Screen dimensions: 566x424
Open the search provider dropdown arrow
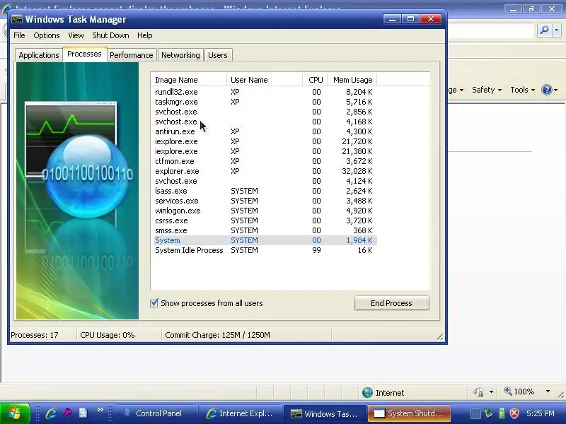pyautogui.click(x=556, y=30)
